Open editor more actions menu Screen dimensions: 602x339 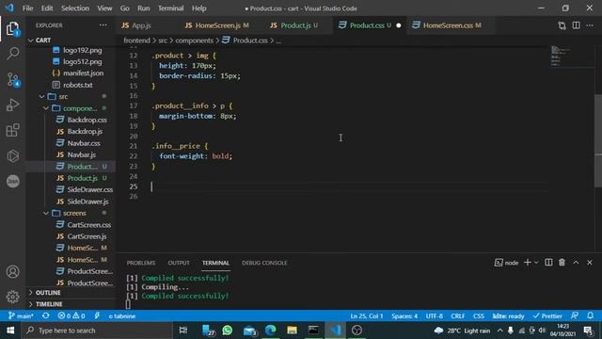tap(590, 25)
